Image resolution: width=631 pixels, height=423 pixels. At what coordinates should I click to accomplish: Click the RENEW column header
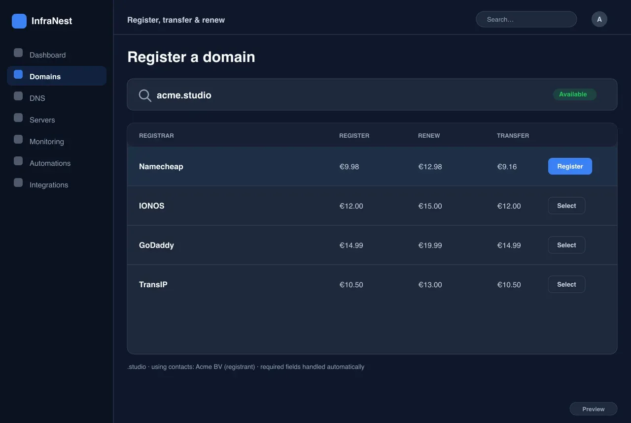pyautogui.click(x=429, y=135)
